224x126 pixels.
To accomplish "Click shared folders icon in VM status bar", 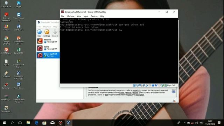I will coord(150,85).
